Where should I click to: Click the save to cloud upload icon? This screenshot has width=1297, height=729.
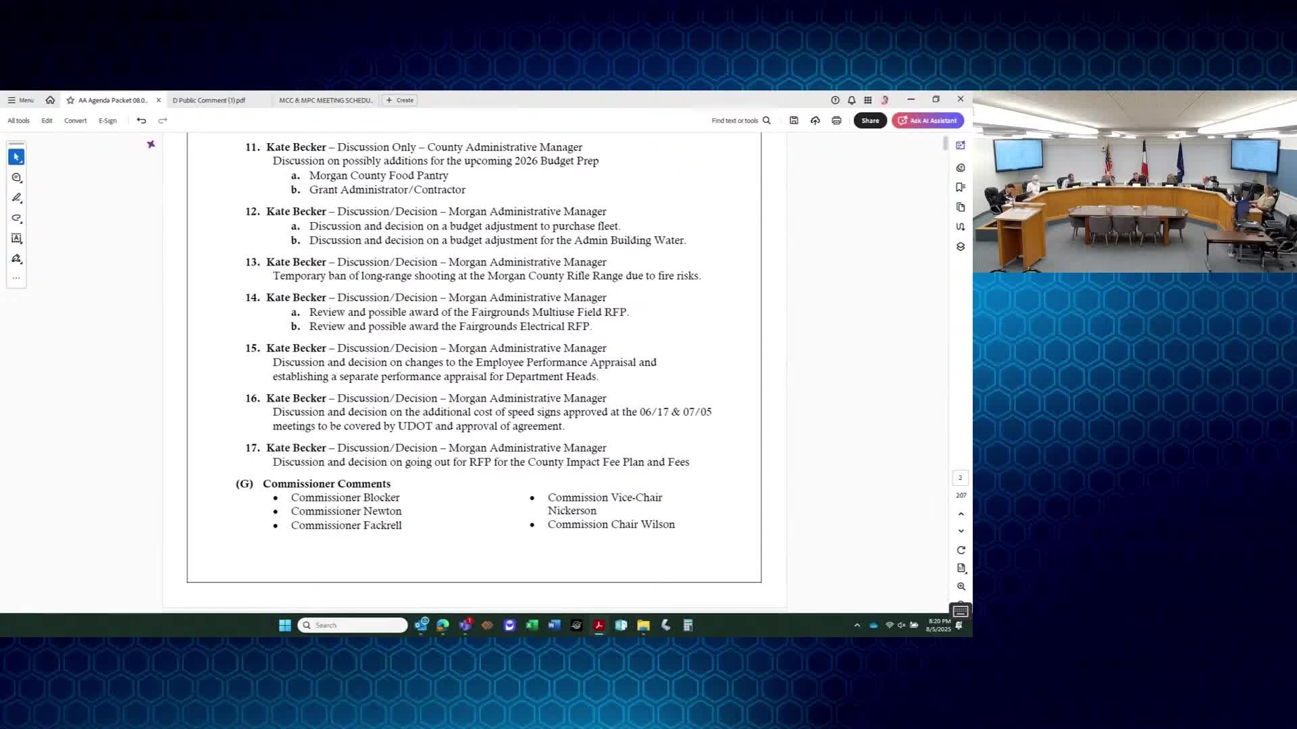(815, 120)
